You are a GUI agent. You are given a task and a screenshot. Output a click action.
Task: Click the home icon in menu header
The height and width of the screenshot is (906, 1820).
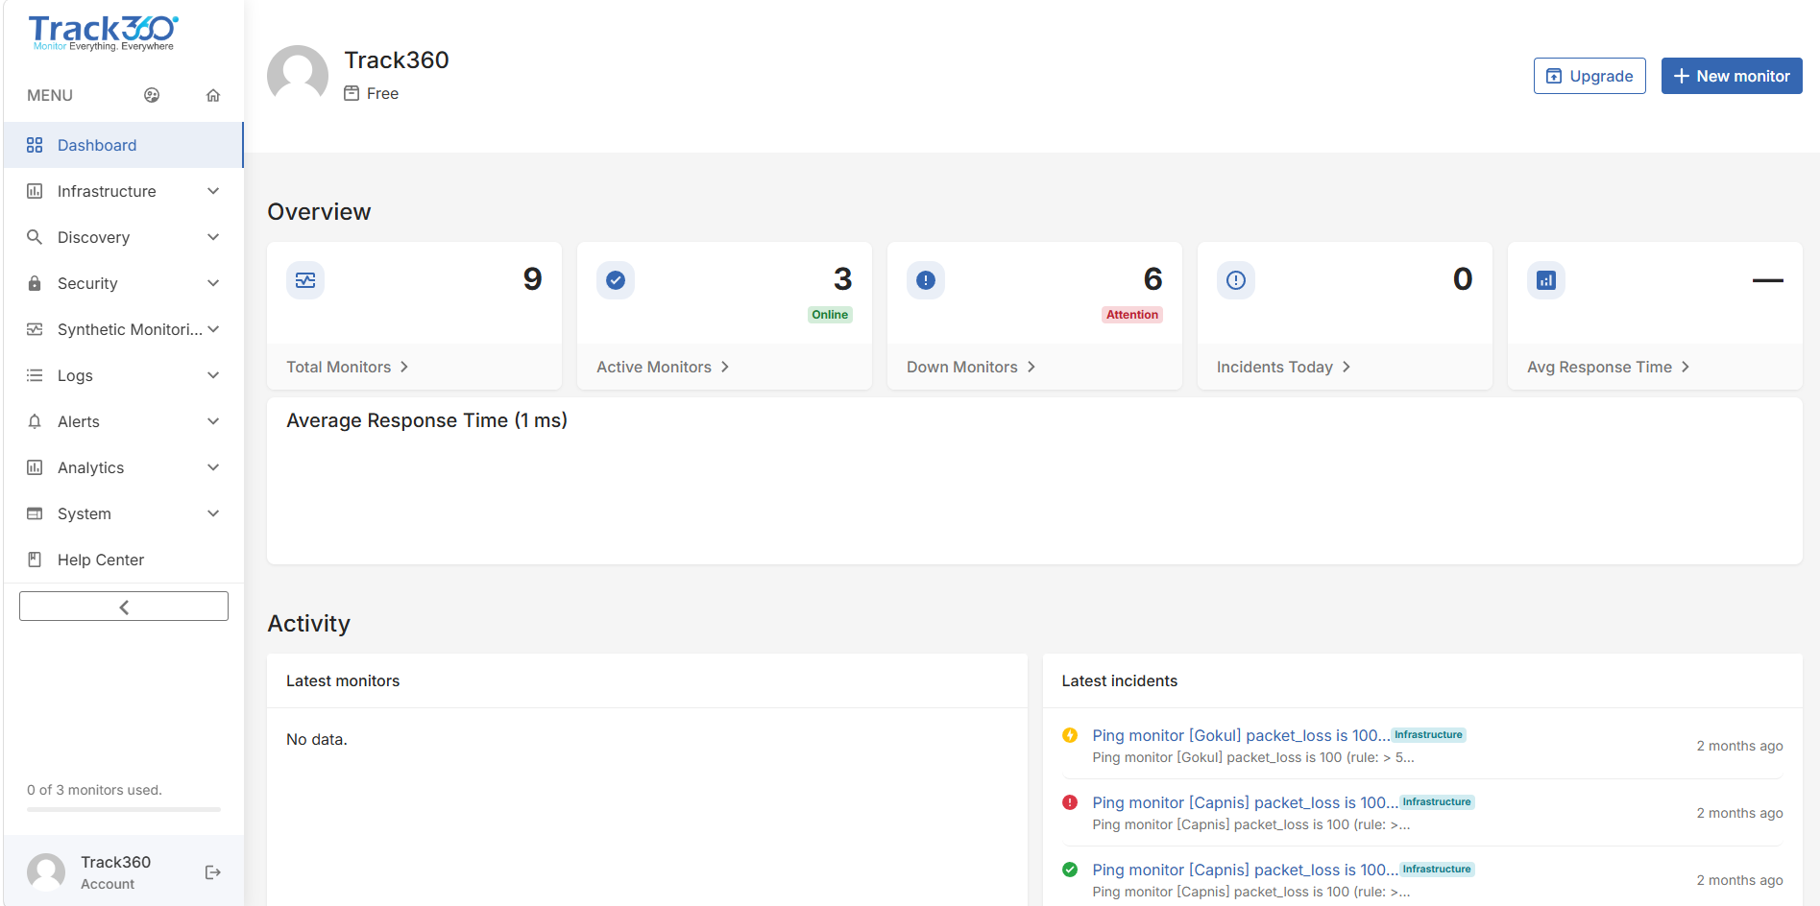tap(213, 95)
